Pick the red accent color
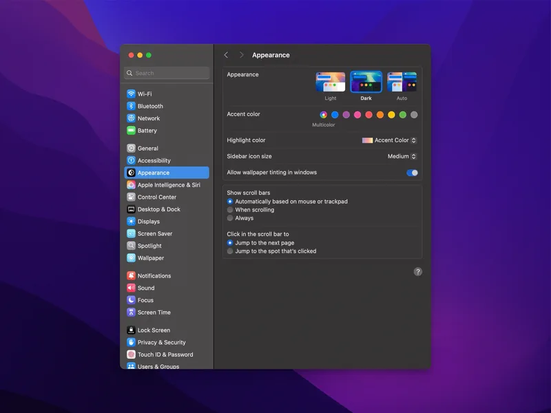This screenshot has height=413, width=551. click(x=368, y=115)
